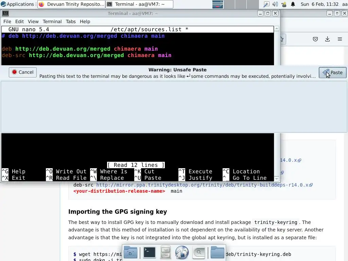Viewport: 348px width, 261px height.
Task: Click terminal window menu icon in title bar
Action: pos(5,13)
